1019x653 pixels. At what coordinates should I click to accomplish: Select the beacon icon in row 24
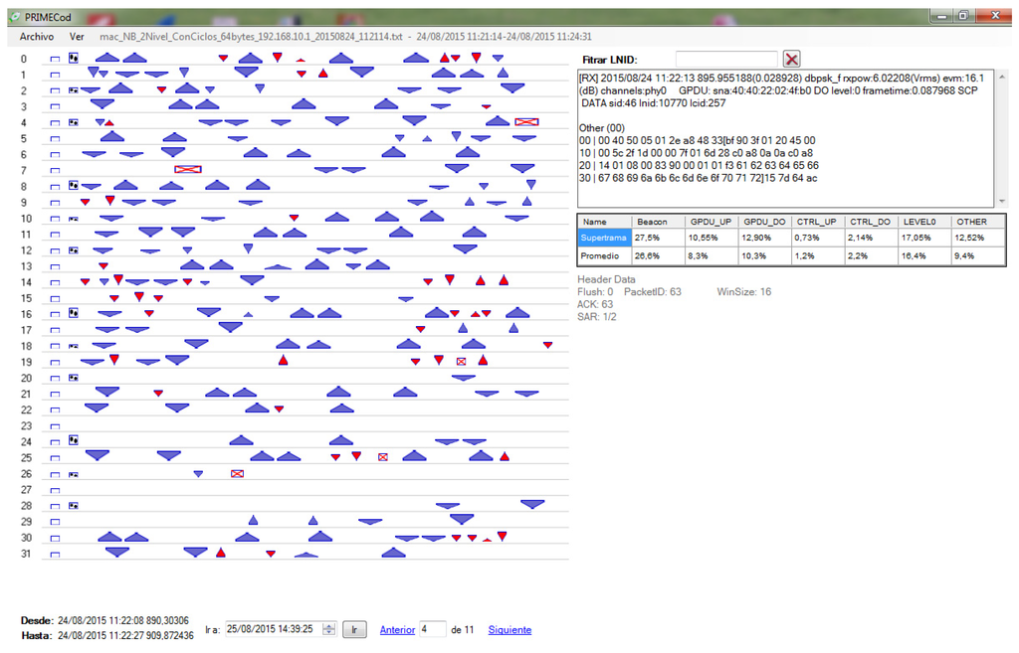tap(74, 441)
